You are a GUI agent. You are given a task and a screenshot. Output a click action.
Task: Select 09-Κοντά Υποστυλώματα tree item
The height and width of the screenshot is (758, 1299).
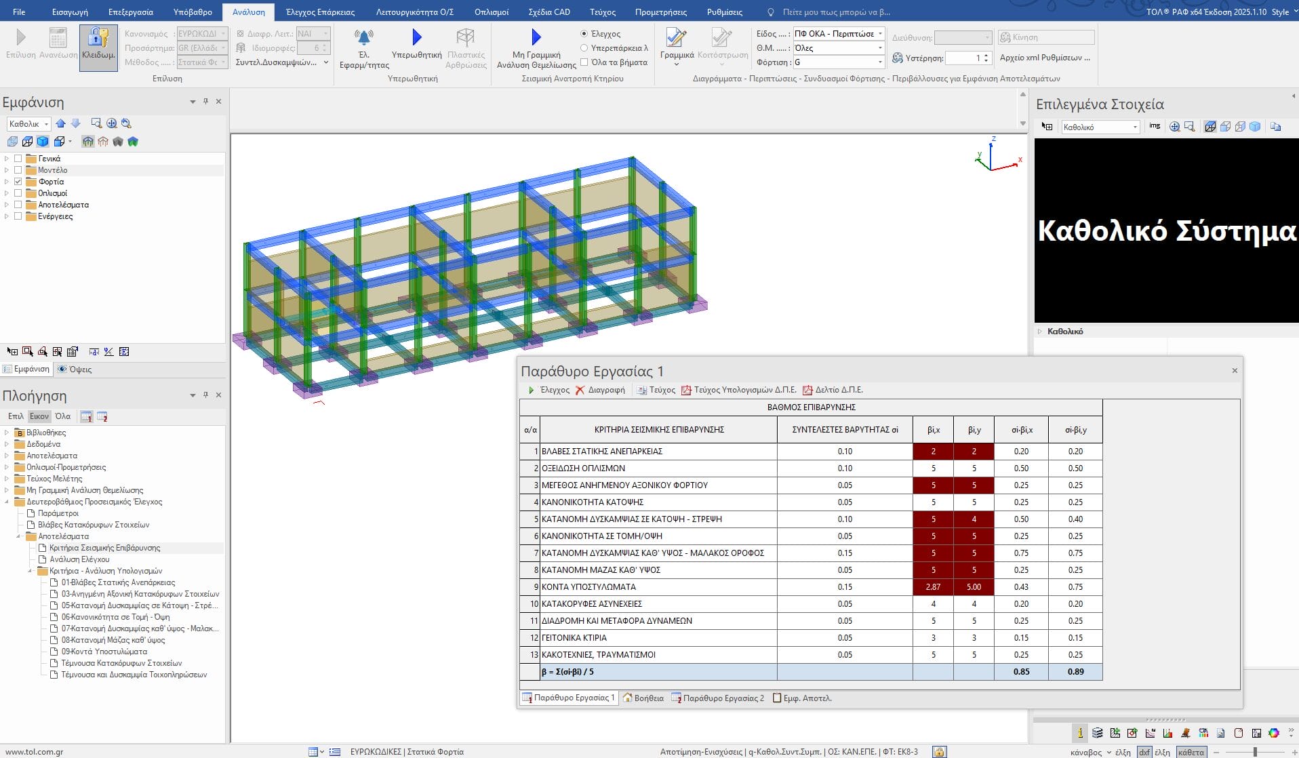coord(104,652)
